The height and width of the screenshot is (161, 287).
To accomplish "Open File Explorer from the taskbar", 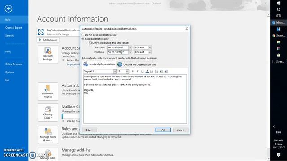I will pos(278,42).
